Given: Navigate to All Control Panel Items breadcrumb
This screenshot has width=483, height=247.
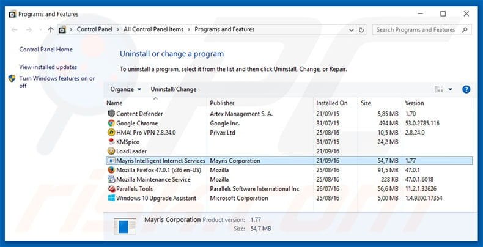Looking at the screenshot, I should [x=153, y=29].
